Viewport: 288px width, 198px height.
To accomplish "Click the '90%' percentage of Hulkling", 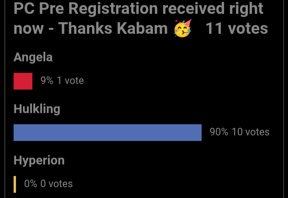I will (219, 132).
